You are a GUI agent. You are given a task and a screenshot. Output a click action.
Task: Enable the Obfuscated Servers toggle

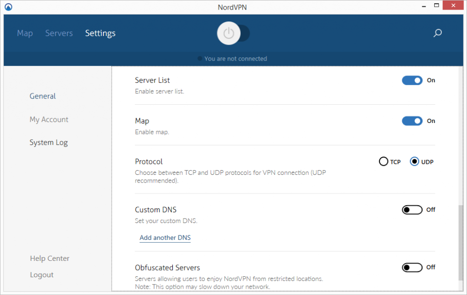click(412, 267)
